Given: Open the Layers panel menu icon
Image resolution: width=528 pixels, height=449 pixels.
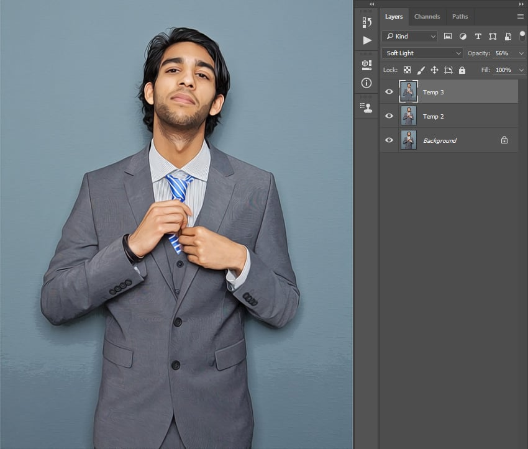Looking at the screenshot, I should tap(521, 17).
